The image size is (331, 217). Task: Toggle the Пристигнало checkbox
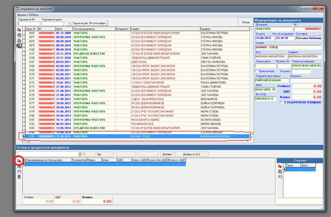click(257, 71)
